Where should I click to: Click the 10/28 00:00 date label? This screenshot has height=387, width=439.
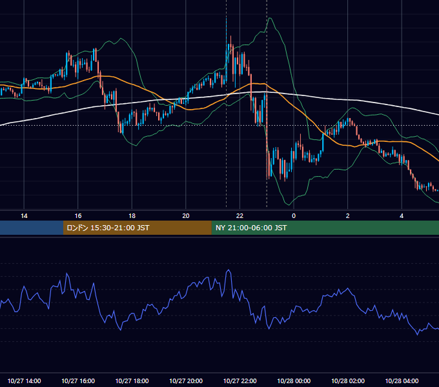pyautogui.click(x=294, y=381)
